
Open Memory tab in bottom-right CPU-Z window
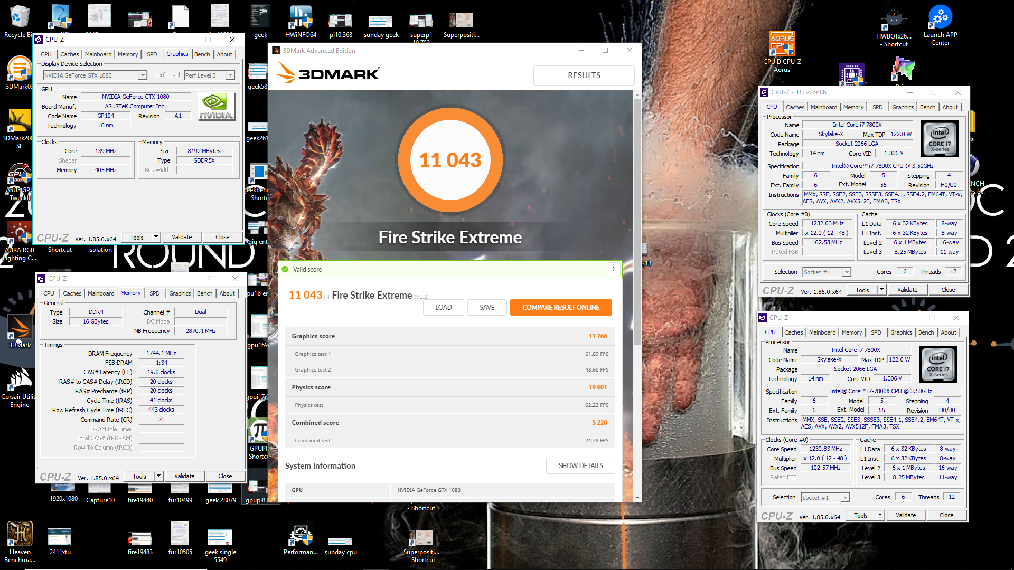pyautogui.click(x=852, y=332)
